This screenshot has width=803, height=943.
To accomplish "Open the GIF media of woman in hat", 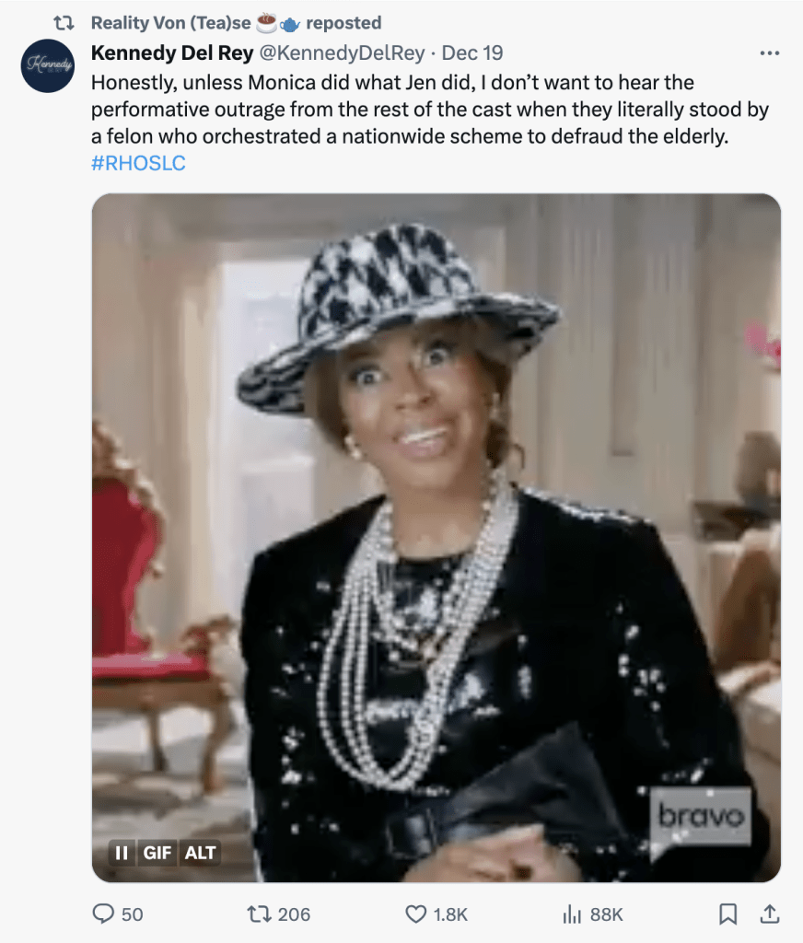I will [436, 538].
